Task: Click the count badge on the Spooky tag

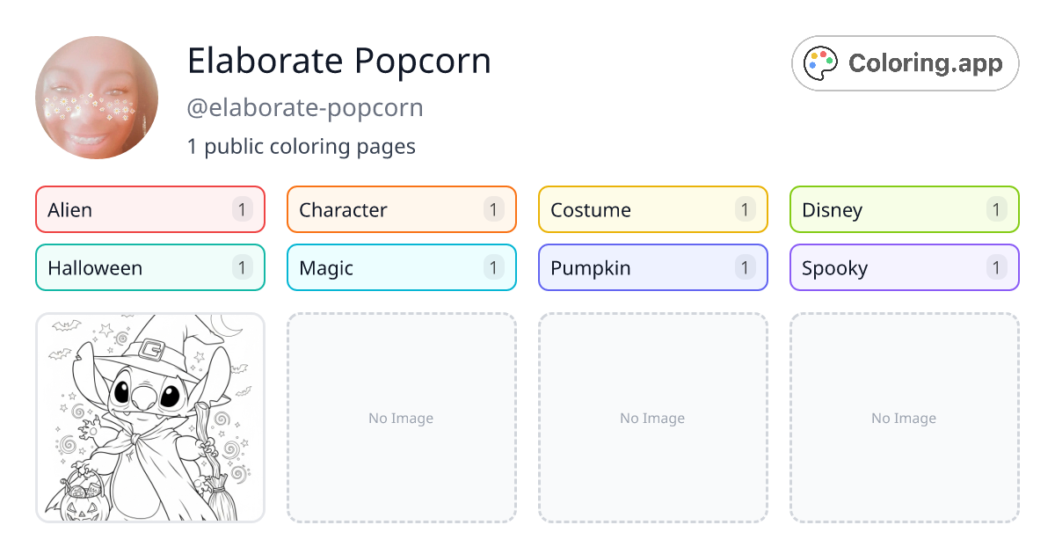Action: pyautogui.click(x=996, y=267)
